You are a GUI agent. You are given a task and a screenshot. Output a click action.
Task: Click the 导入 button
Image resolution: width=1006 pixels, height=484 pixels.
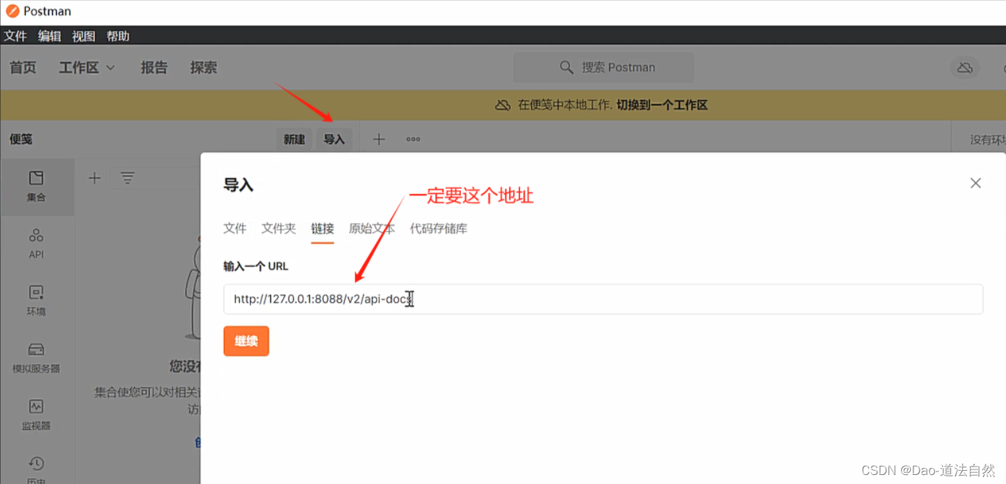click(334, 140)
